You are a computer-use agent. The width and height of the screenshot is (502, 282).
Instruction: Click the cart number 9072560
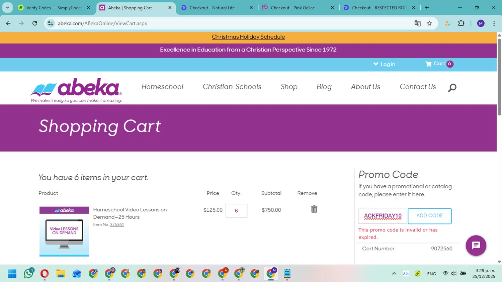tap(442, 249)
